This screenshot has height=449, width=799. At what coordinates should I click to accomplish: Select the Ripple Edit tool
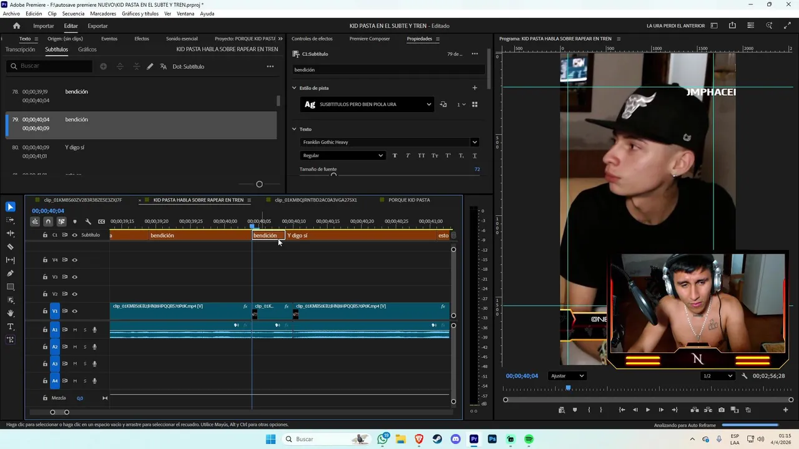[10, 233]
